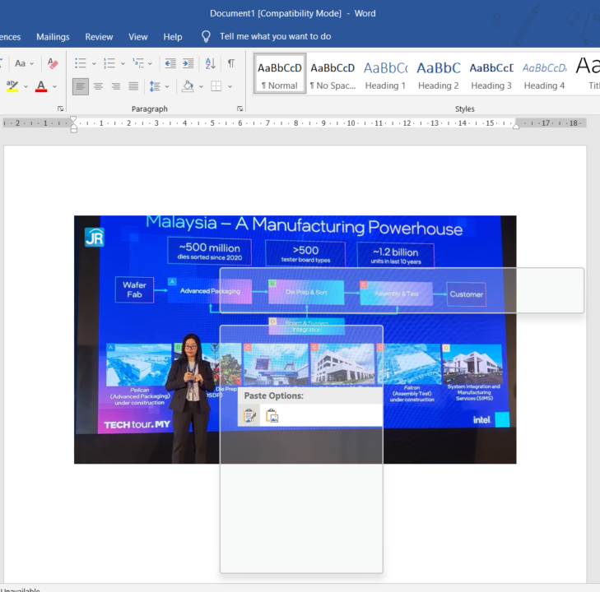Image resolution: width=600 pixels, height=592 pixels.
Task: Click the Clear All Formatting eraser icon
Action: tap(53, 63)
